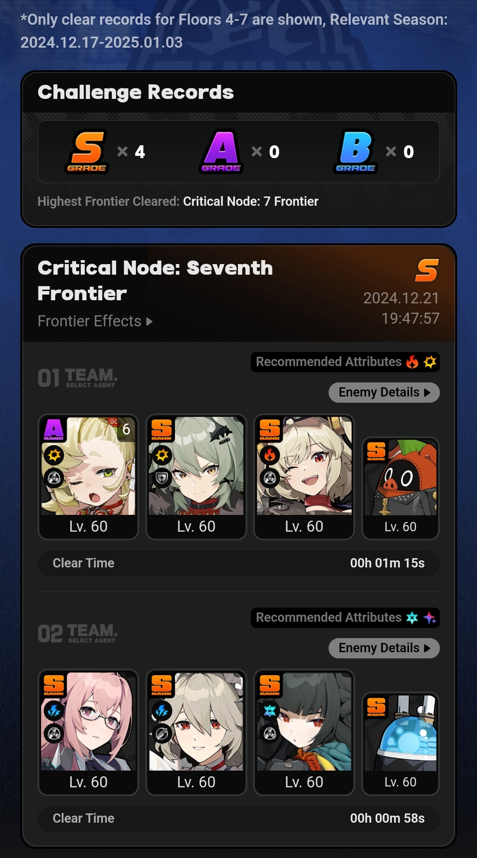Open the red hooded Bangboo card

[401, 488]
